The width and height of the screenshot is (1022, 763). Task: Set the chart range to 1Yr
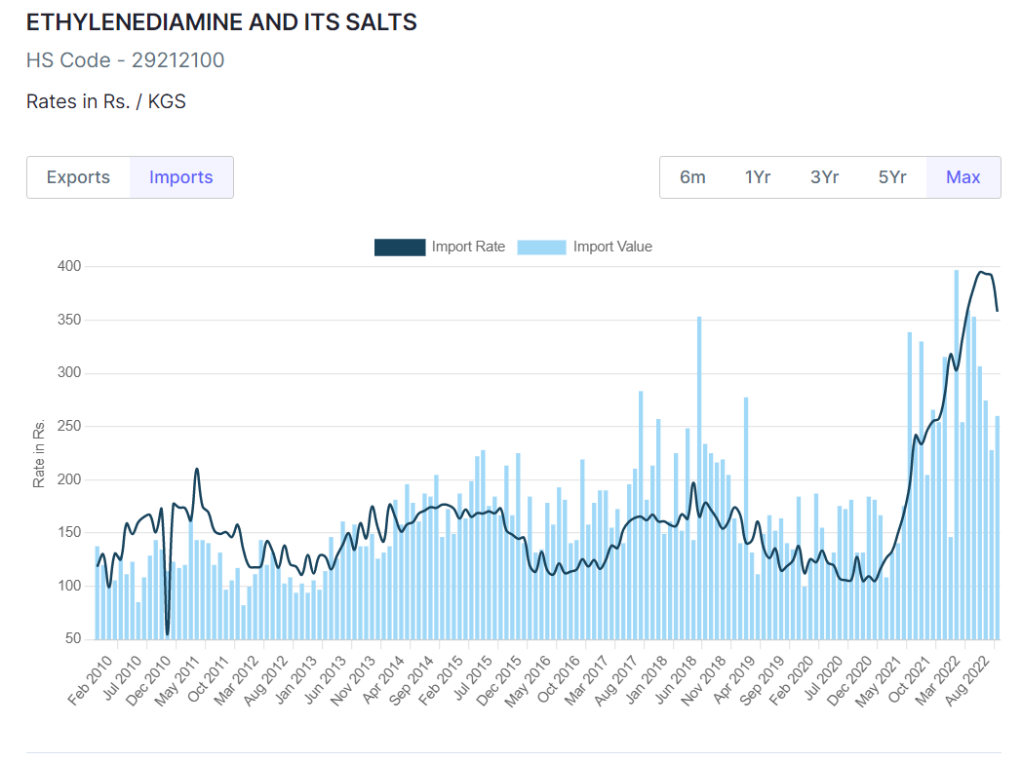[x=758, y=177]
